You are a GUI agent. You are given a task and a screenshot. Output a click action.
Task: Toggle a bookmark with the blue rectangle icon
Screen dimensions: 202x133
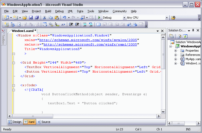click(98, 24)
